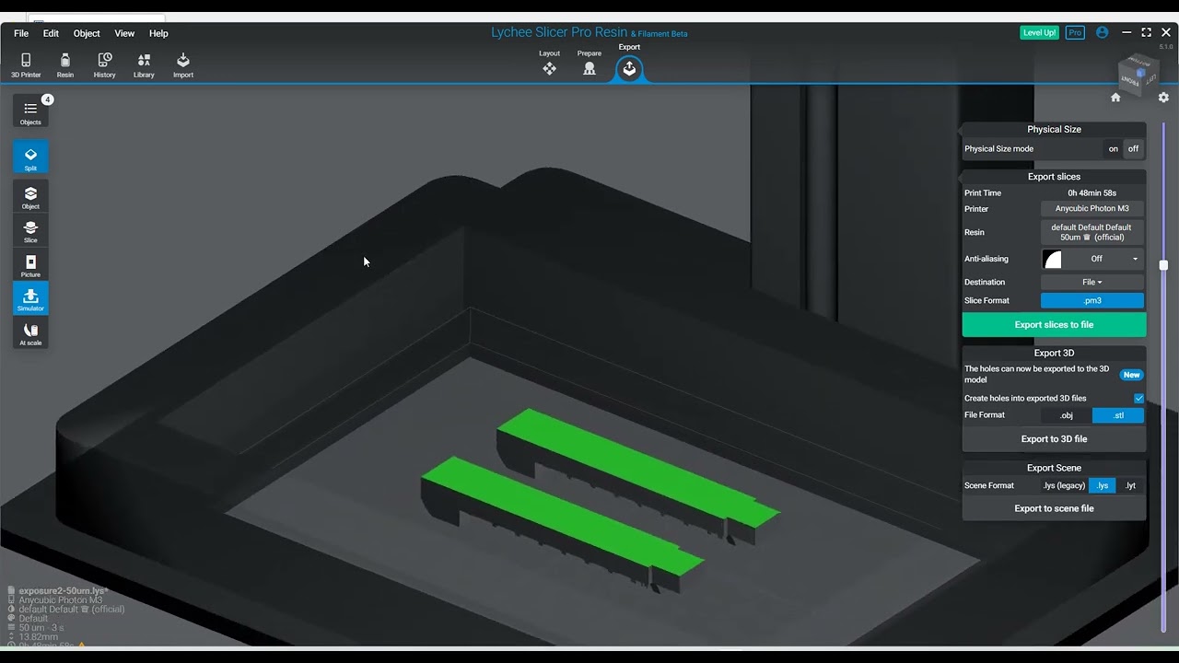Click Export to scene file
The image size is (1179, 663).
[x=1054, y=508]
